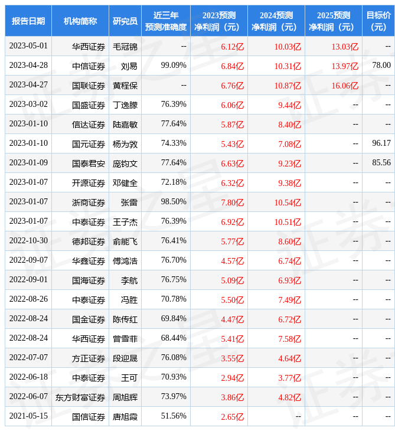The image size is (395, 431).
Task: Select researcher name 唐旭霞
Action: [125, 417]
